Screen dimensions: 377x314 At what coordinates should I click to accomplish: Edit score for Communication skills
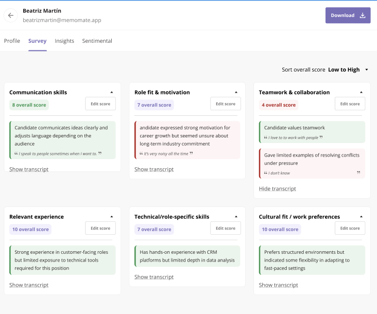tap(100, 104)
